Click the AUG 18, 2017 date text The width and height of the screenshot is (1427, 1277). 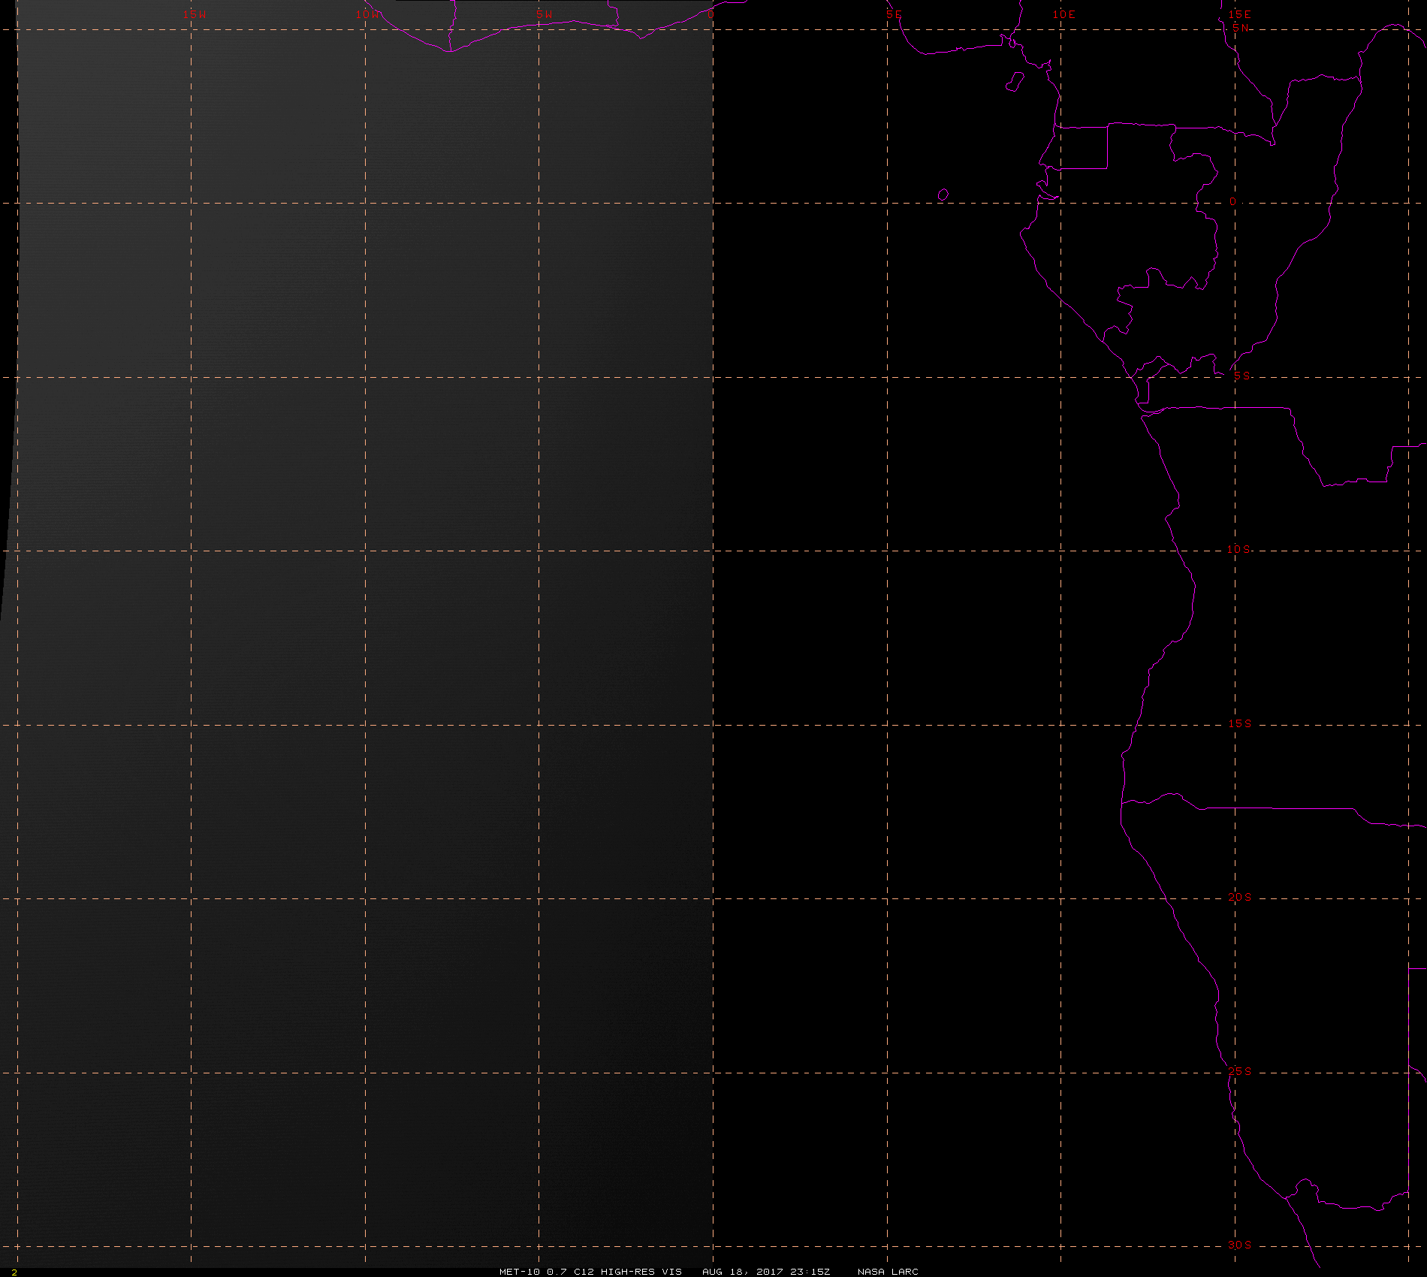pos(743,1272)
